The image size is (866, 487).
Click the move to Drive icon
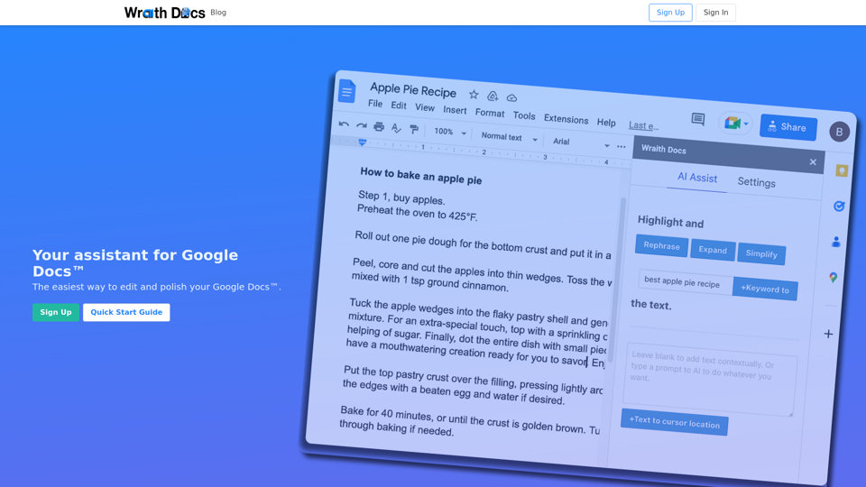[493, 96]
